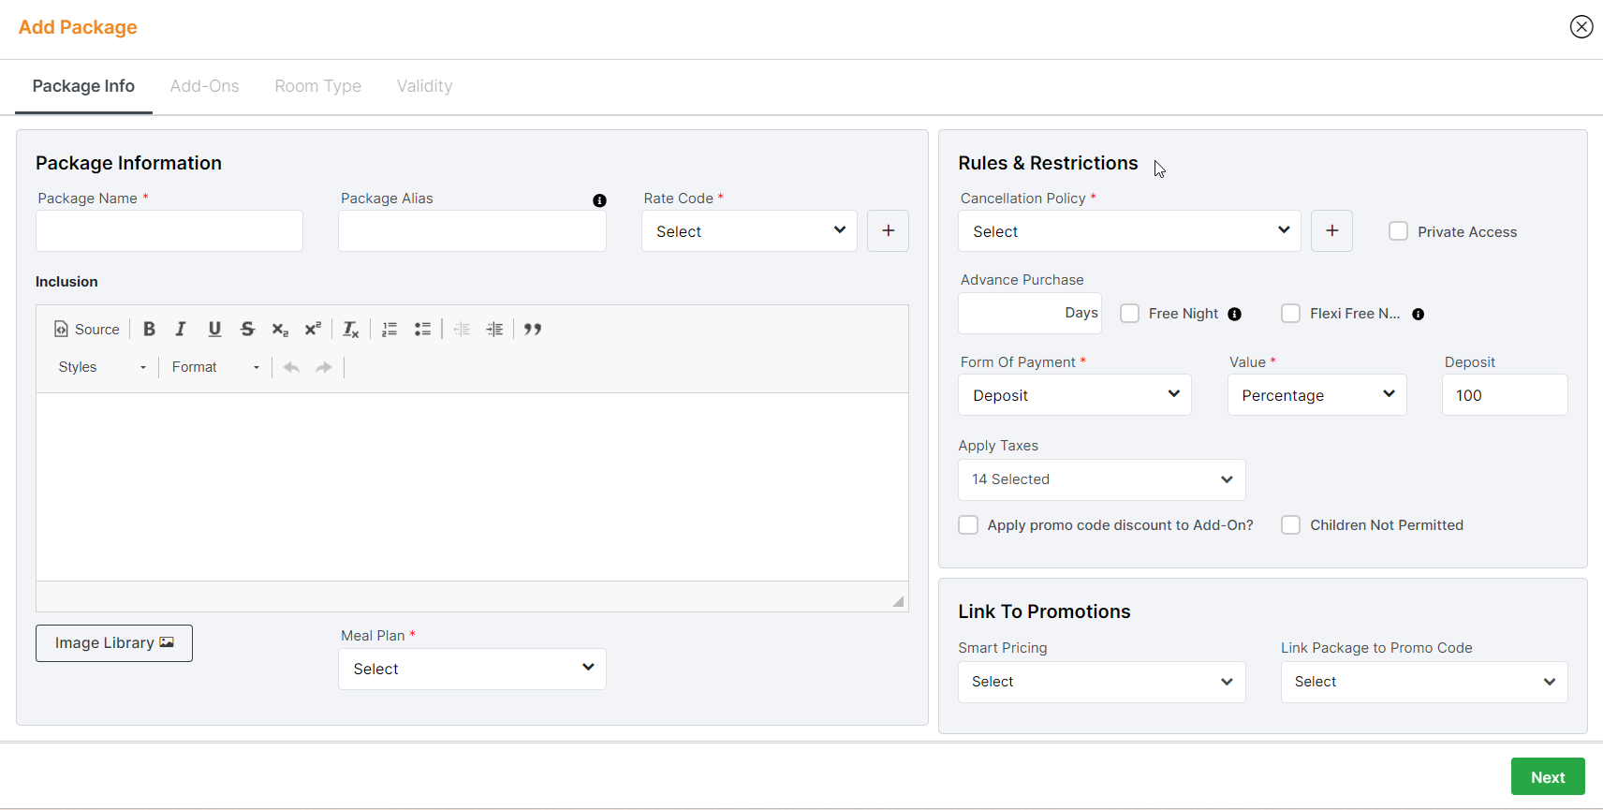This screenshot has height=810, width=1603.
Task: Click the remove format icon
Action: pyautogui.click(x=351, y=329)
